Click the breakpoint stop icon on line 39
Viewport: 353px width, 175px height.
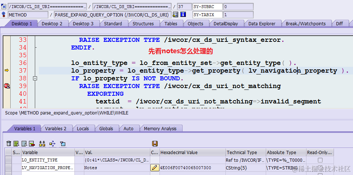tap(7, 86)
